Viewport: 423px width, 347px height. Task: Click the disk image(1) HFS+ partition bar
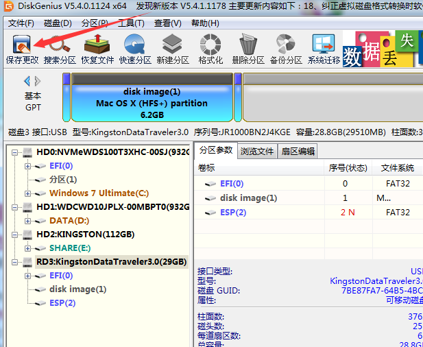click(152, 97)
